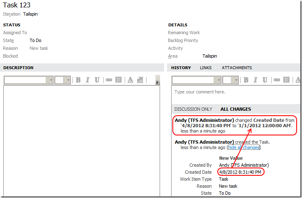Click the Created Date value '4/8/2012 8:31:40 PM'
Screen dimensions: 302x198
(x=240, y=172)
